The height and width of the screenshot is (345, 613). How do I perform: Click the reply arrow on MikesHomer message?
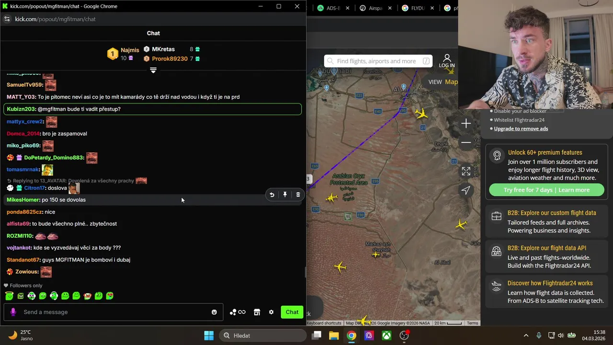click(x=272, y=195)
